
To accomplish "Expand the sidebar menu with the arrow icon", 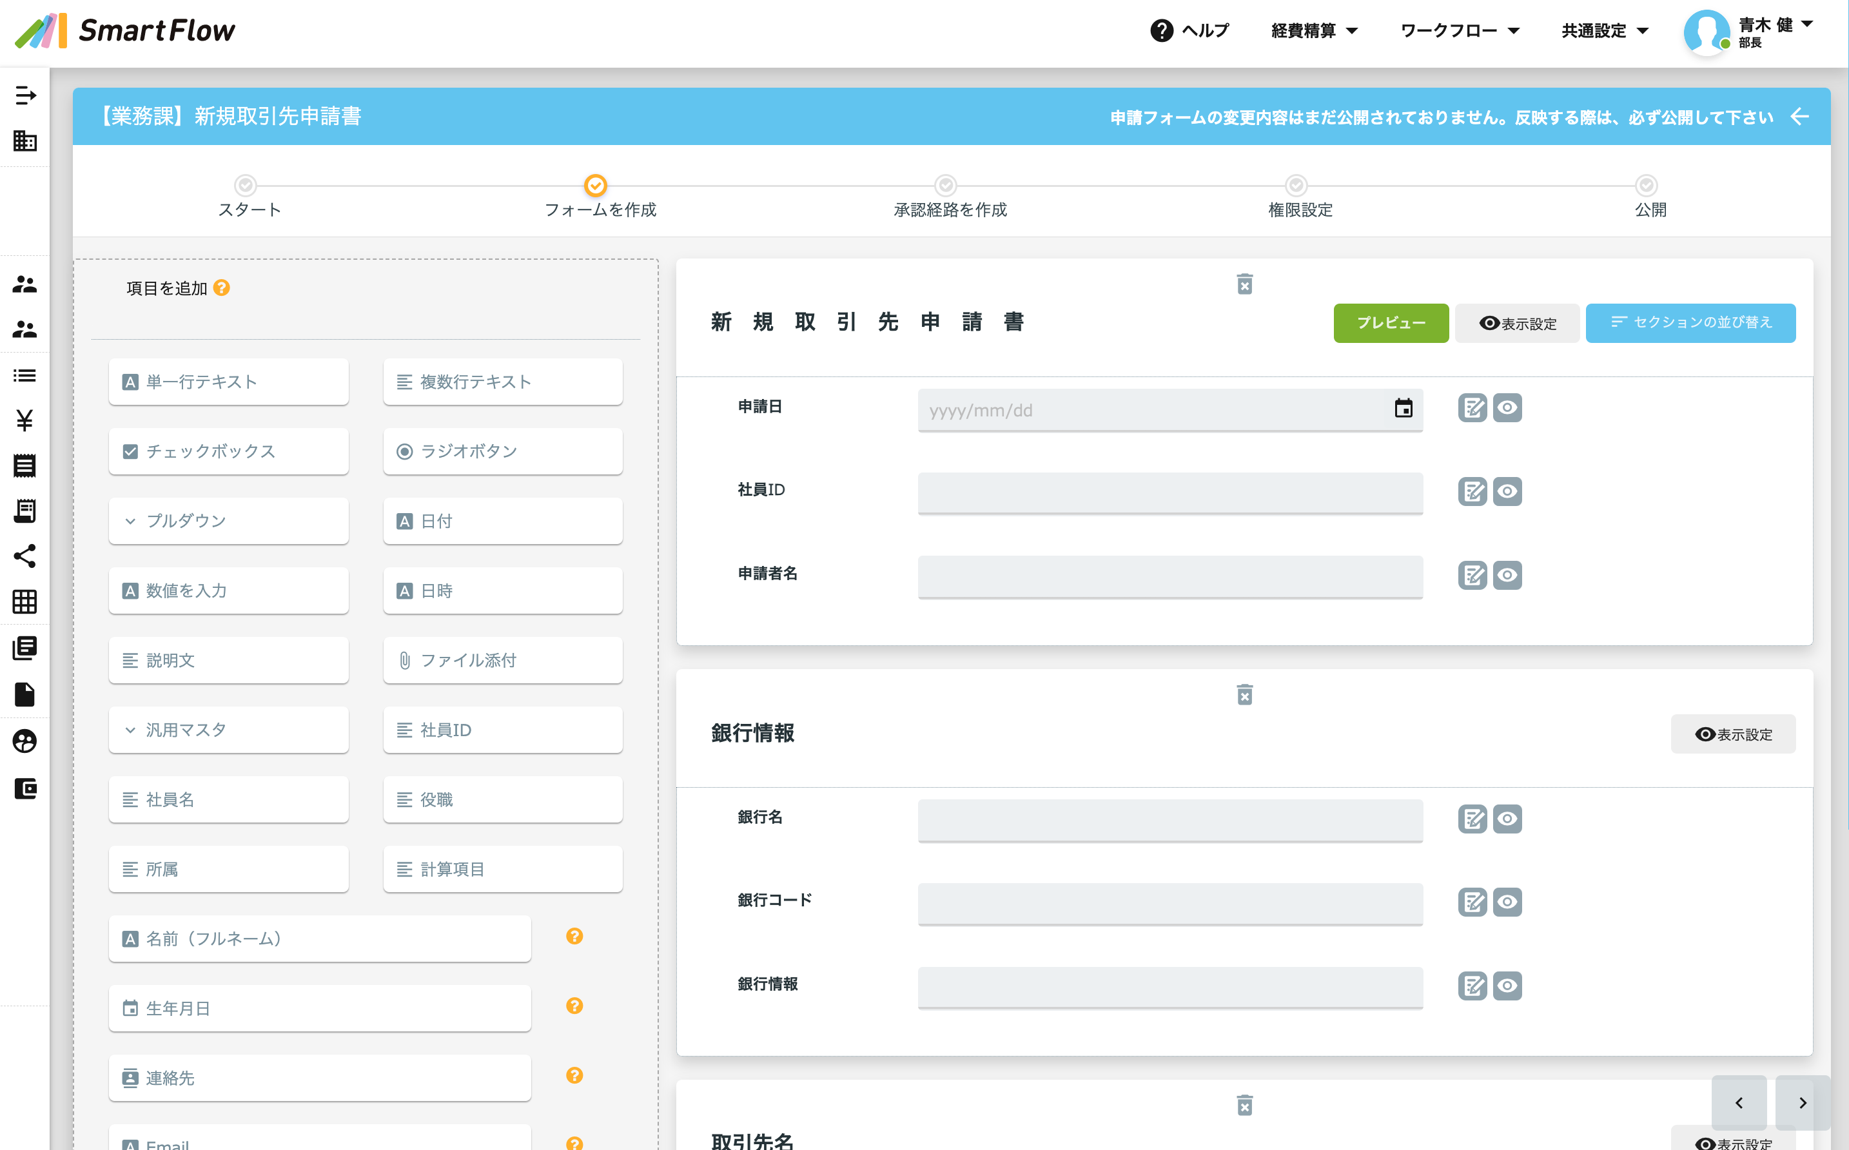I will pos(24,95).
